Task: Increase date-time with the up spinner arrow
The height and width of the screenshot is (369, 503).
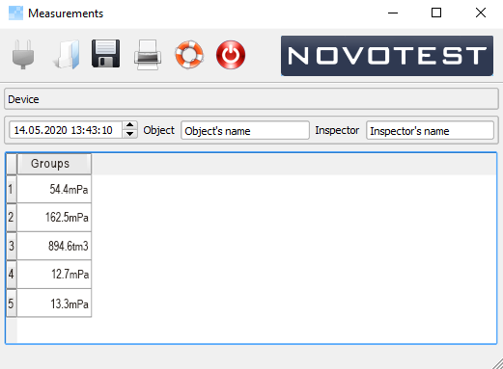Action: [x=130, y=125]
